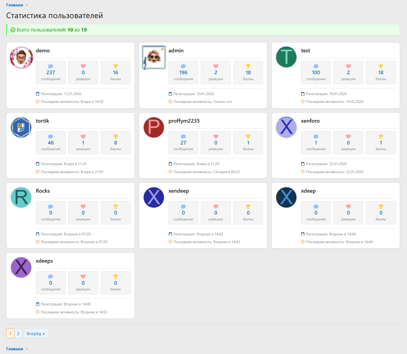Click the purple X avatar for xdeeps
This screenshot has width=407, height=354.
point(21,267)
